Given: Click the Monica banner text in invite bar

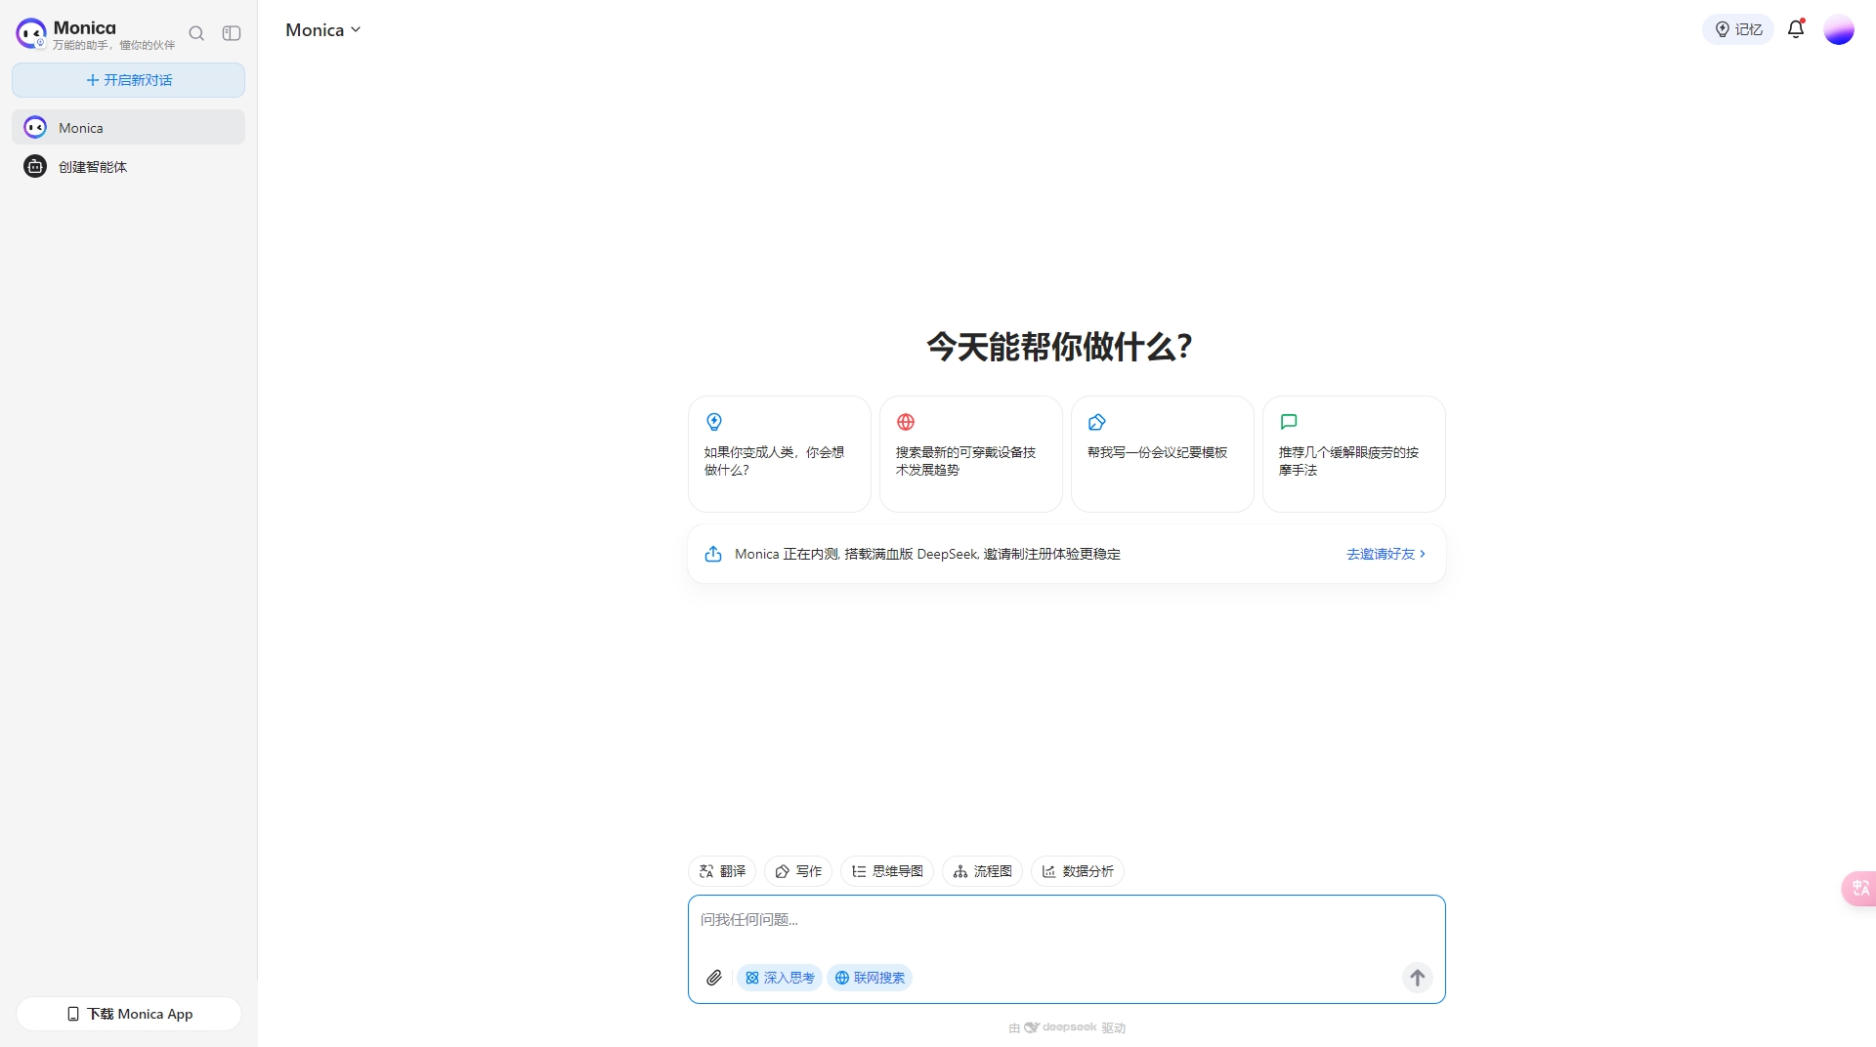Looking at the screenshot, I should [x=927, y=554].
